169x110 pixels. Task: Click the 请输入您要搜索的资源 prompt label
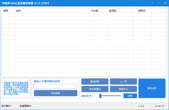48,81
